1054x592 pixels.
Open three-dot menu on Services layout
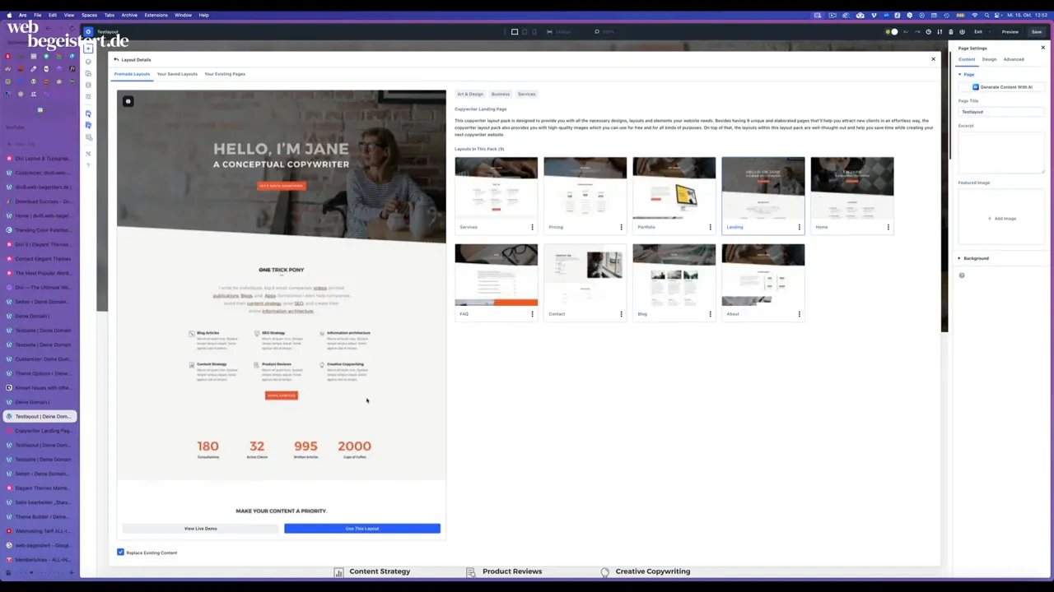(532, 227)
